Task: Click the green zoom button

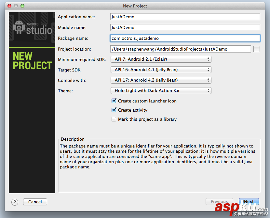Action: pyautogui.click(x=22, y=6)
